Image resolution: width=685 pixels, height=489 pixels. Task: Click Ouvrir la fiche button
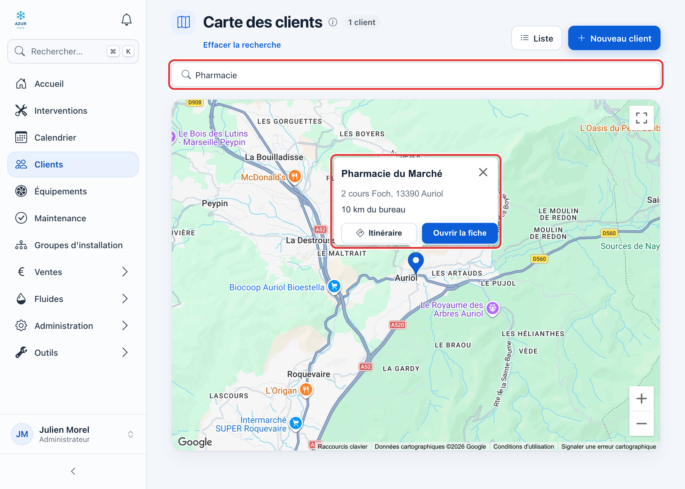click(460, 233)
